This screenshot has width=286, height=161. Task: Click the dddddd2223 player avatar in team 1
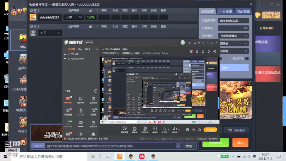[33, 17]
